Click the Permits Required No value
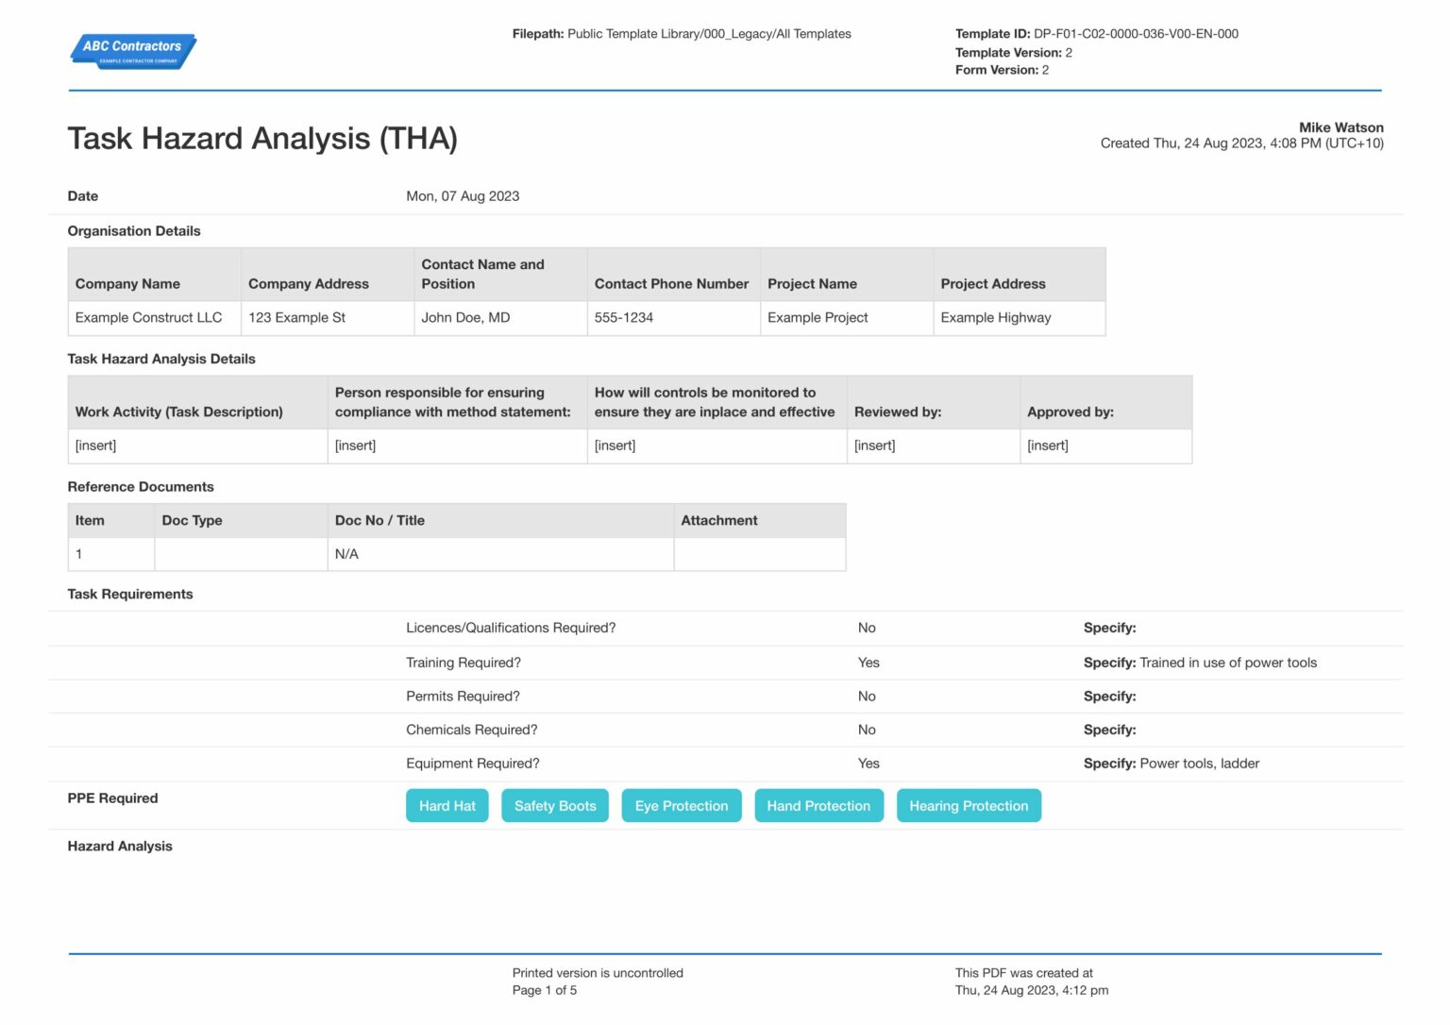Image resolution: width=1450 pixels, height=1025 pixels. (867, 696)
